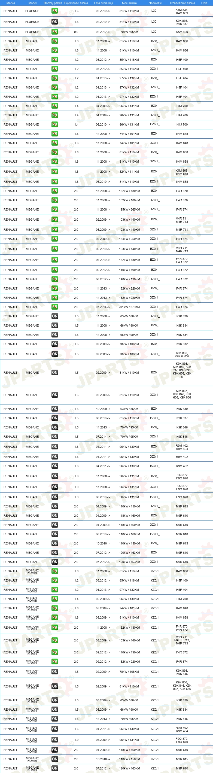The width and height of the screenshot is (213, 773).
Task: Click ON diesel icon in Fluence K9K 836 row
Action: click(x=54, y=22)
